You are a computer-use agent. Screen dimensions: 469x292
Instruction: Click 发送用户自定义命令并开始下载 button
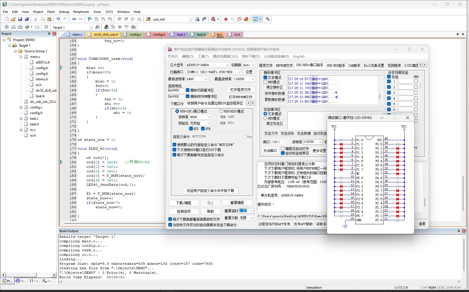tap(211, 191)
